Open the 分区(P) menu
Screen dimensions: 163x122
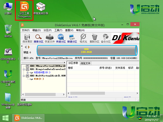(48, 30)
